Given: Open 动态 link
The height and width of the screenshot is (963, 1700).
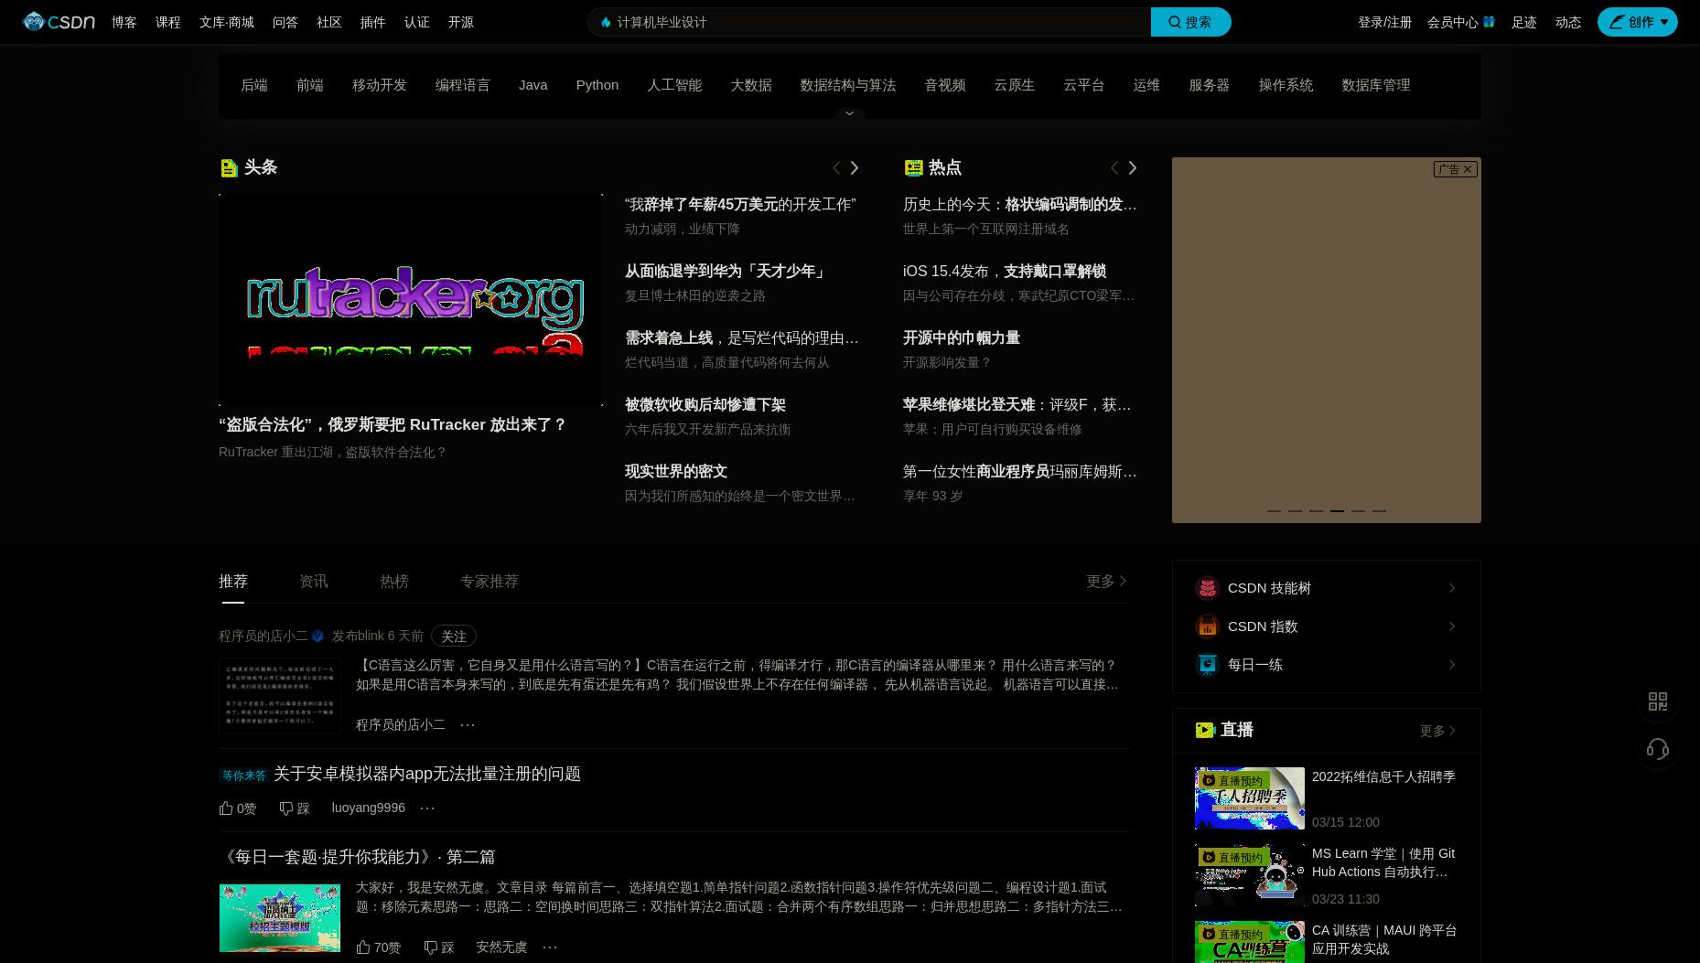Looking at the screenshot, I should pos(1568,22).
